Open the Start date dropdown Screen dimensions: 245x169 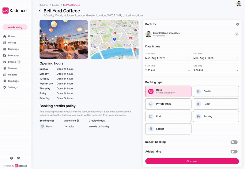[168, 58]
